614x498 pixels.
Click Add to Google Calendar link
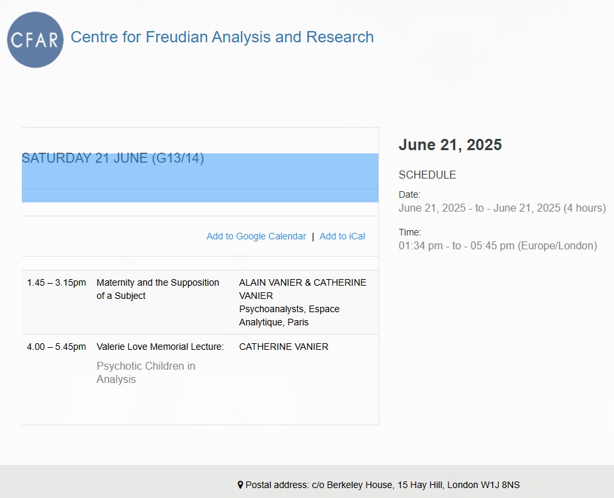[x=256, y=236]
